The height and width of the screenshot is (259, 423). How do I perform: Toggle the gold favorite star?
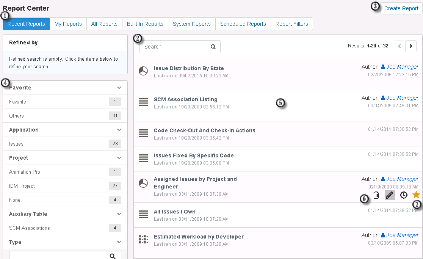[x=416, y=195]
